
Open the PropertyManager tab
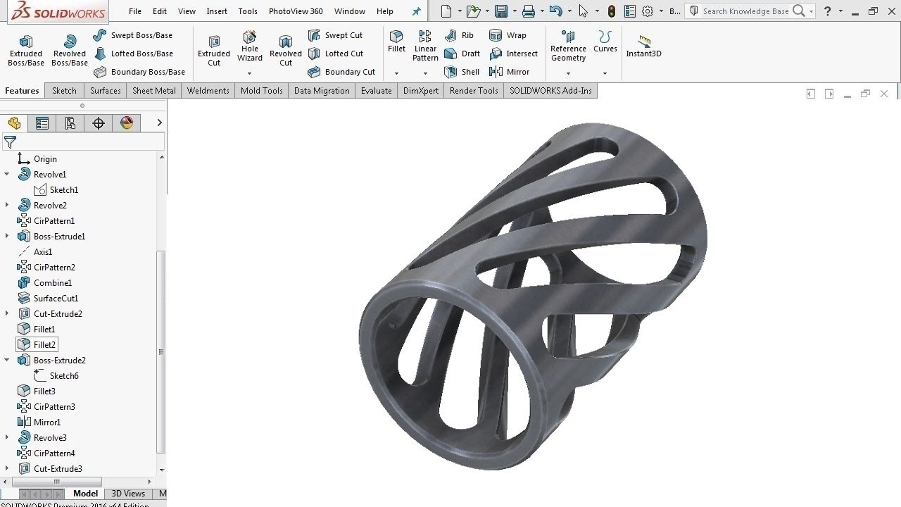pyautogui.click(x=42, y=123)
